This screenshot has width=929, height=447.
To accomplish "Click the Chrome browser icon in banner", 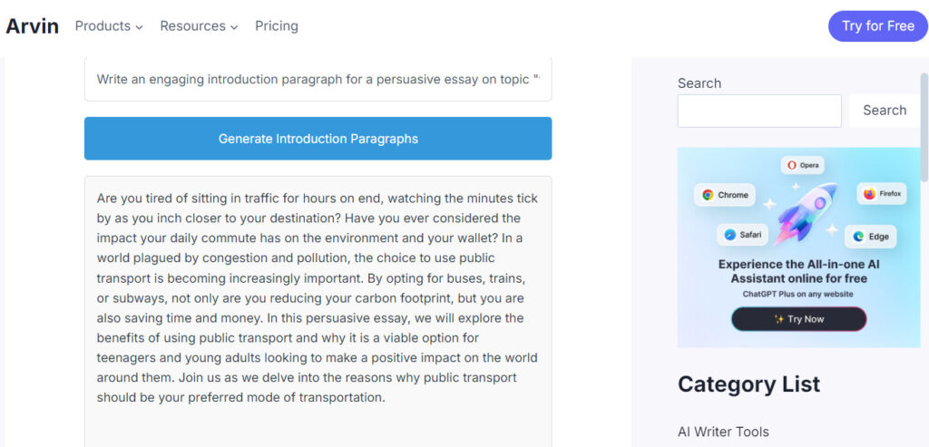I will [x=708, y=195].
